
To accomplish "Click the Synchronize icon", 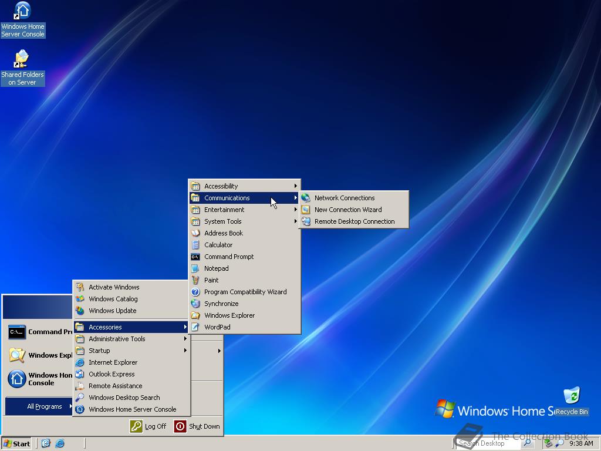I will click(x=195, y=304).
